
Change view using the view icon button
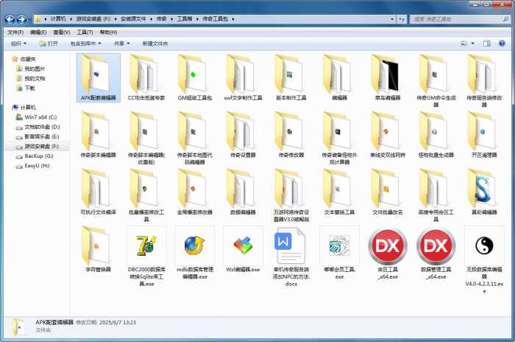tap(464, 43)
